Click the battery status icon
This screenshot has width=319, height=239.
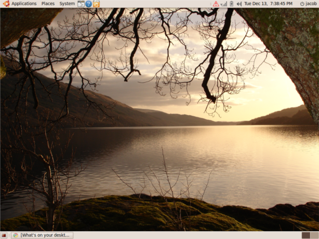coord(232,4)
